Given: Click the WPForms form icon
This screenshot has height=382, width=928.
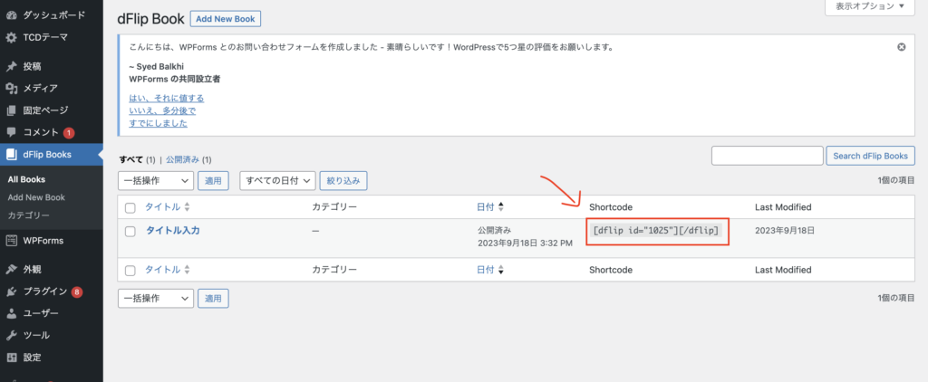Looking at the screenshot, I should (11, 241).
